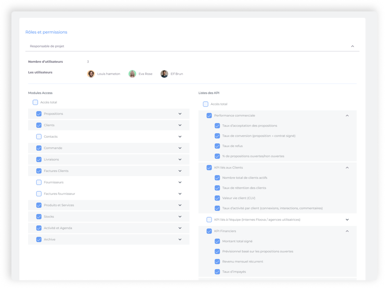This screenshot has height=288, width=385.
Task: Enable Accès total under Modules Access
Action: point(35,102)
